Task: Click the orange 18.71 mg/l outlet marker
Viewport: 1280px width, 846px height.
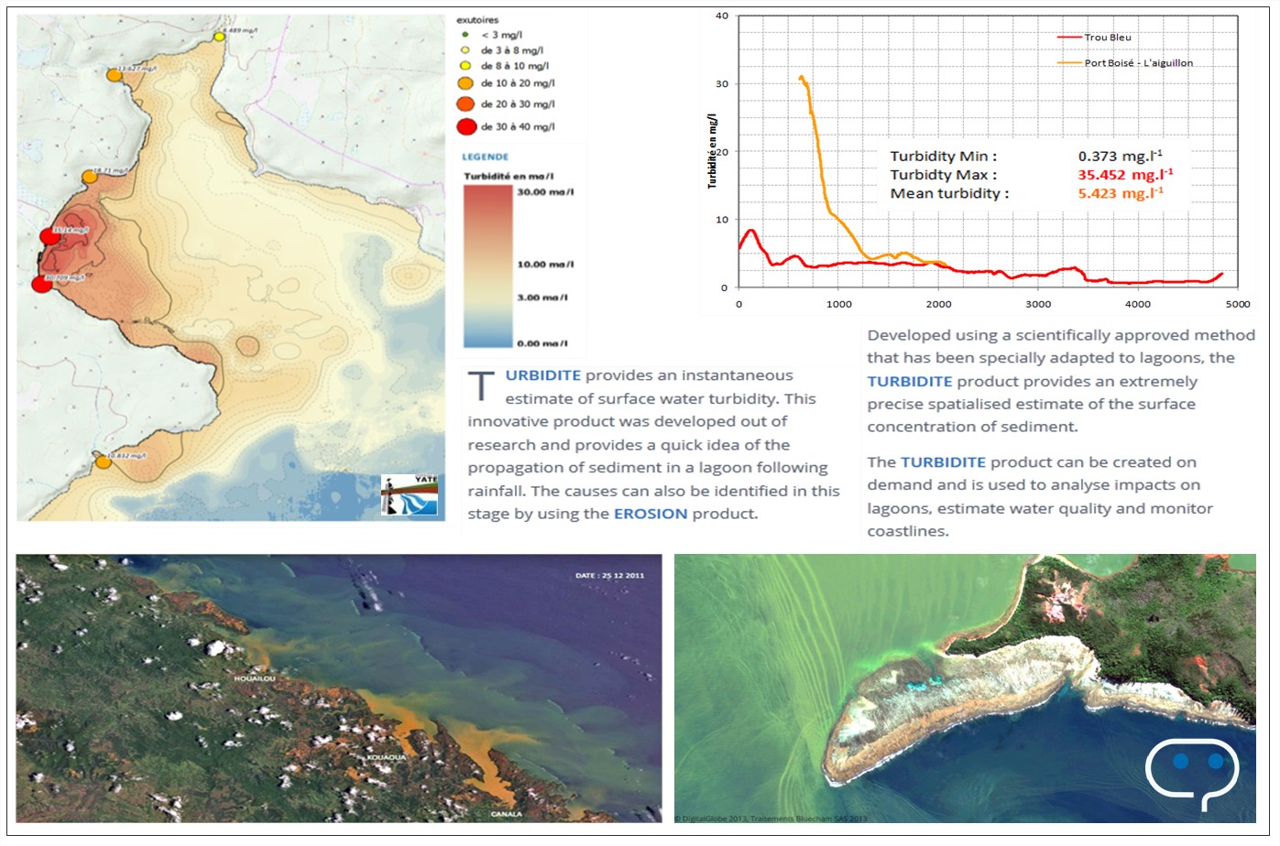Action: coord(90,176)
